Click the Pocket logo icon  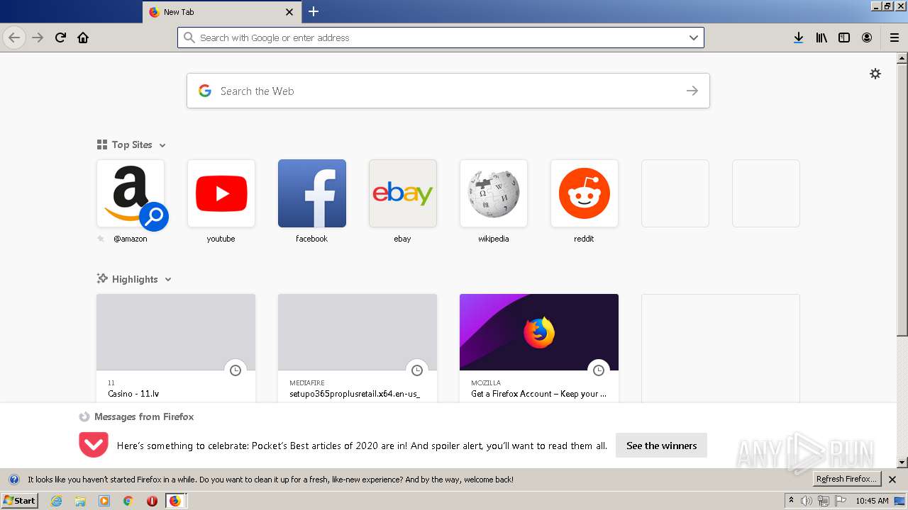coord(94,445)
